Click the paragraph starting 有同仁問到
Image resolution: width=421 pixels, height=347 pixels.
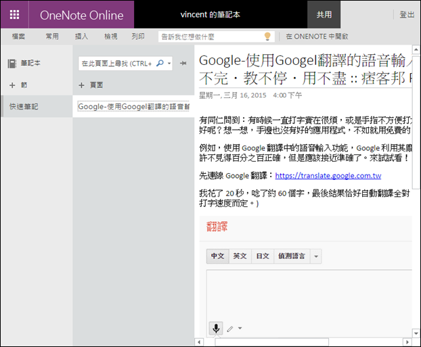(305, 125)
